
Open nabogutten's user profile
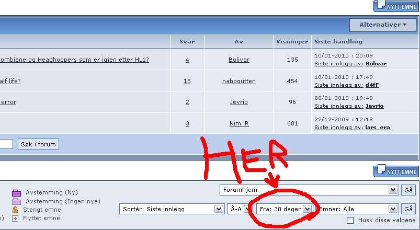(239, 81)
